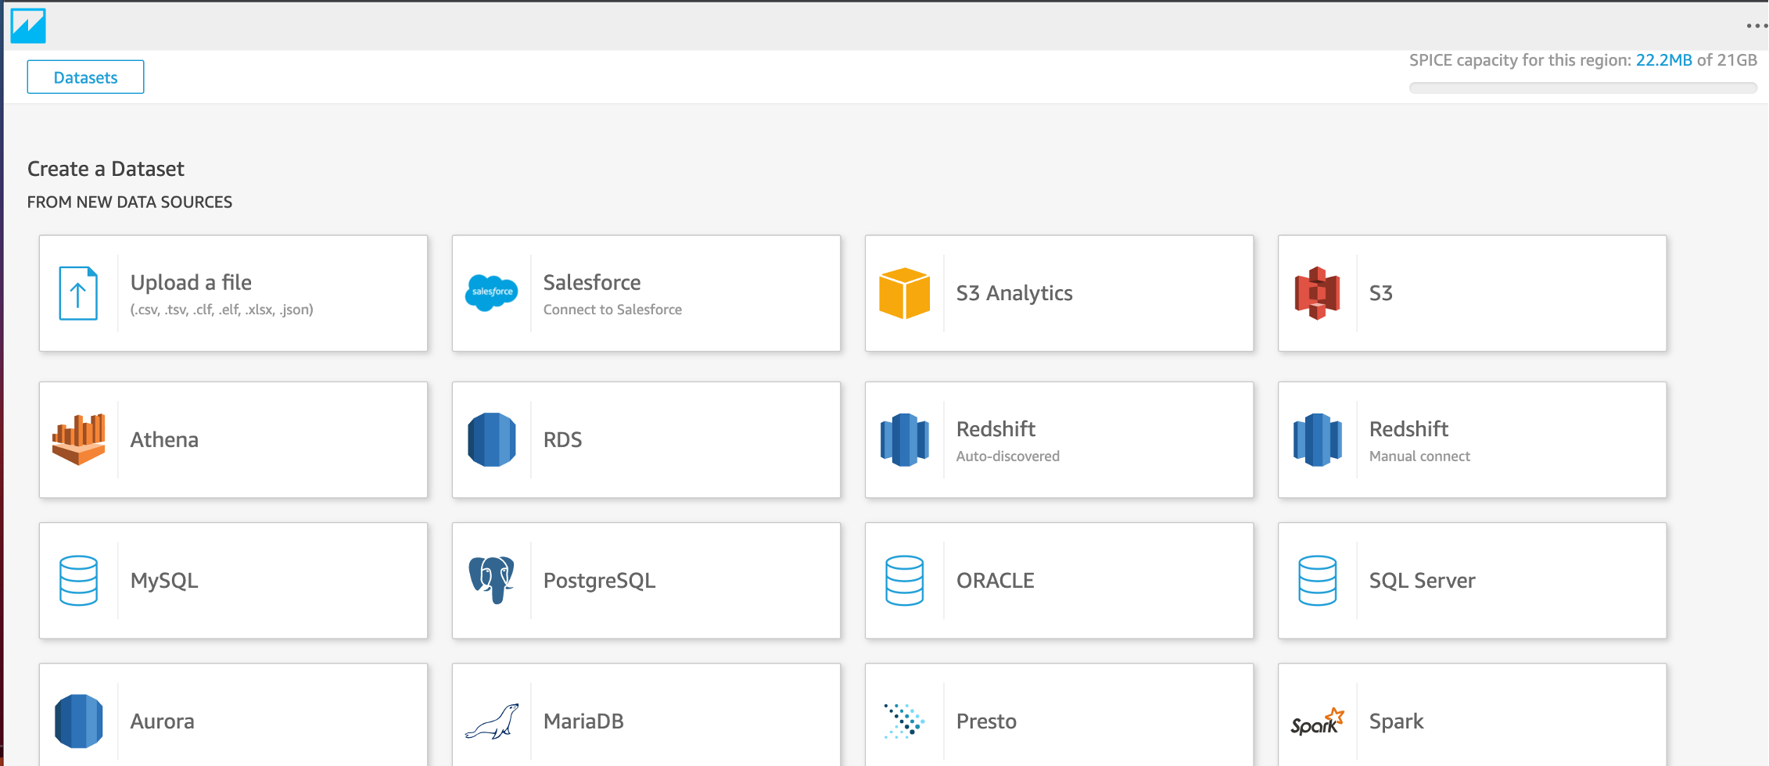Viewport: 1769px width, 766px height.
Task: Click the SQL Server database icon
Action: click(x=1318, y=581)
